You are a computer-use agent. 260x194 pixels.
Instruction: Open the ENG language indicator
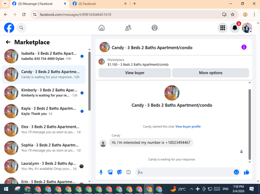226,189
